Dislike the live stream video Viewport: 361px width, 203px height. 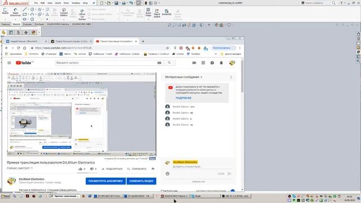(91, 169)
